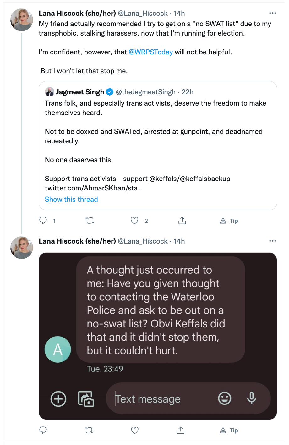Tip the author on the first tweet
Image resolution: width=289 pixels, height=445 pixels.
[x=229, y=221]
